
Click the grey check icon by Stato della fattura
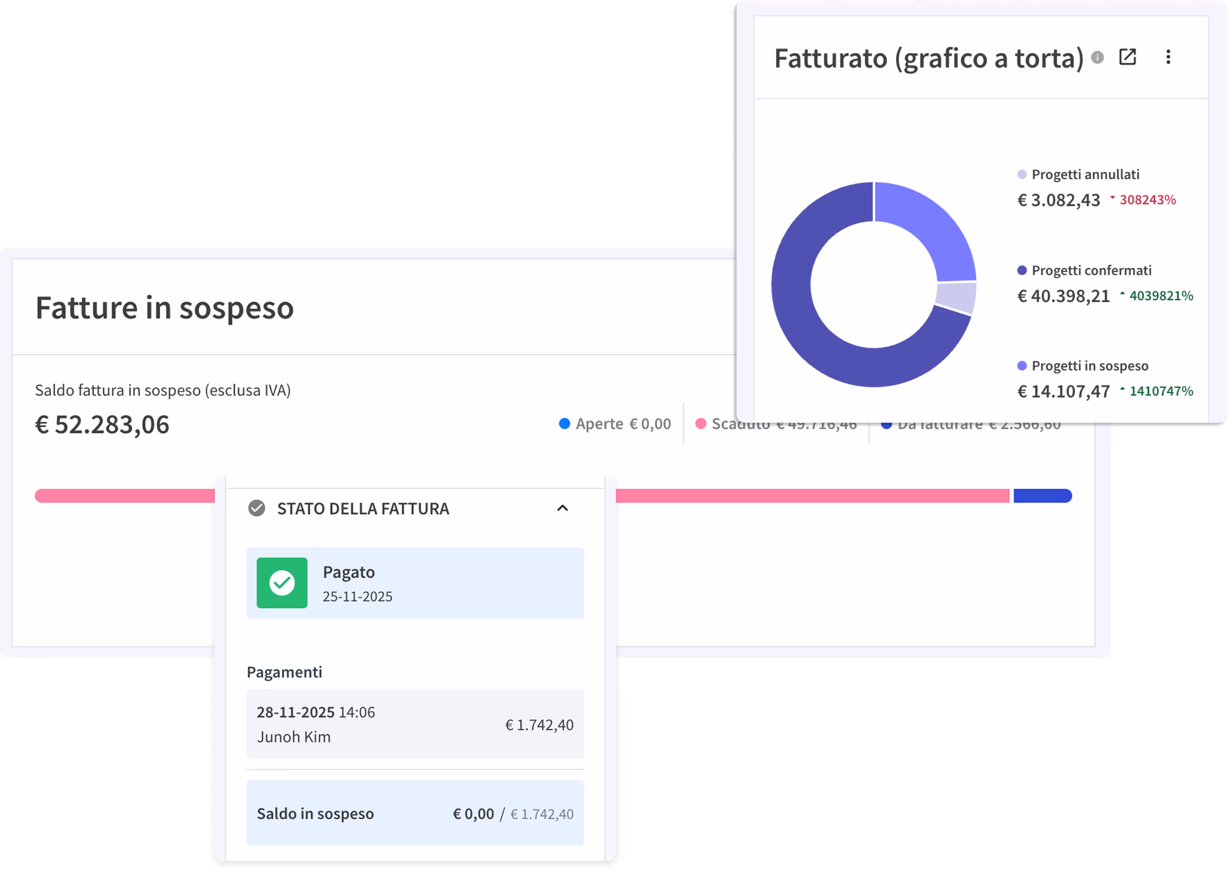click(x=257, y=508)
